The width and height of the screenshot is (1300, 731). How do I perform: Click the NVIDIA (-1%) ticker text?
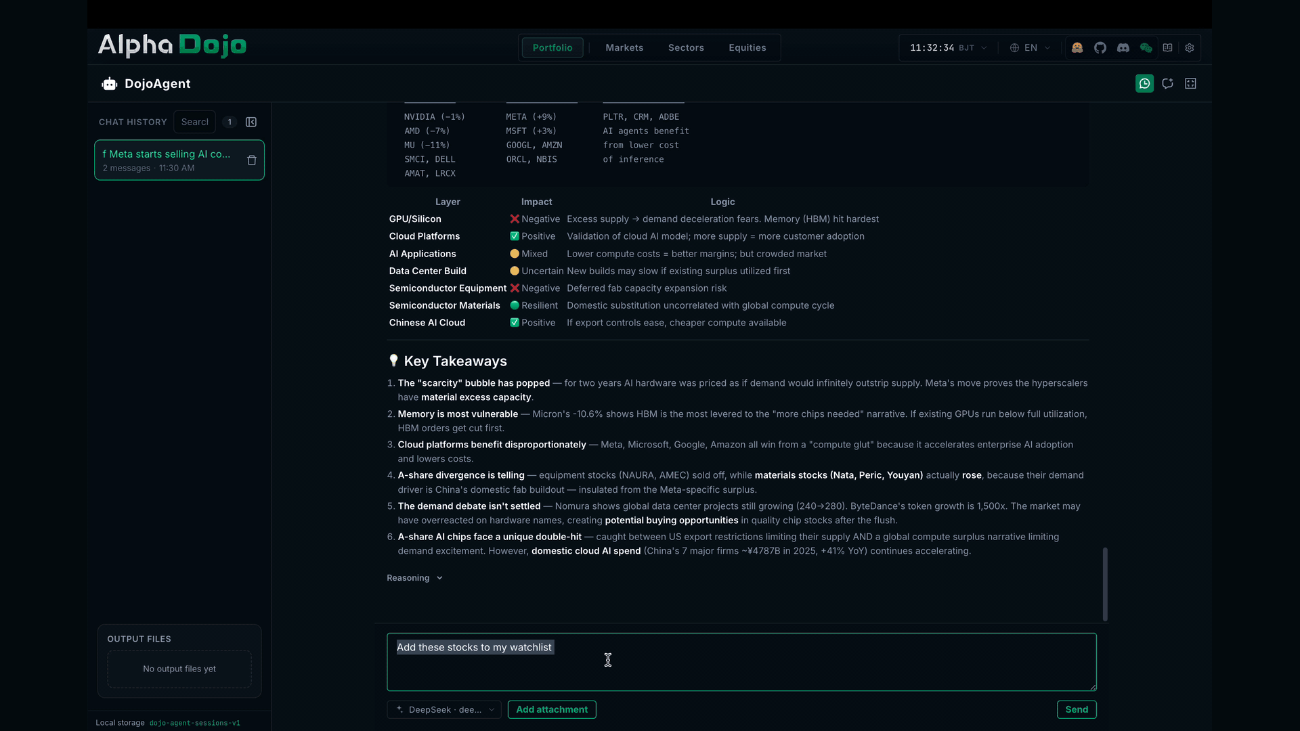click(435, 117)
